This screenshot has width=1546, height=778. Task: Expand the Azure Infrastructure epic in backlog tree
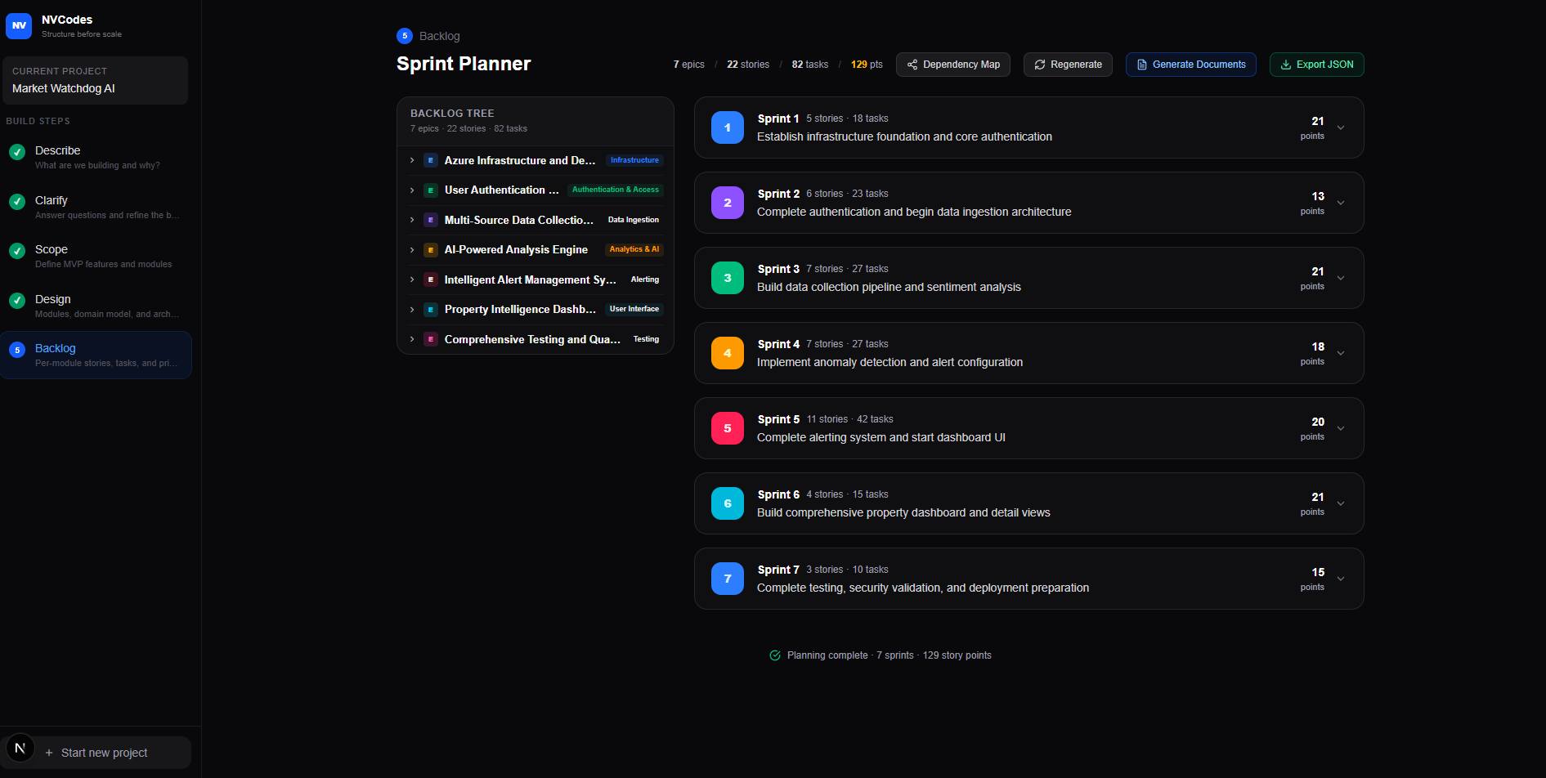(411, 160)
